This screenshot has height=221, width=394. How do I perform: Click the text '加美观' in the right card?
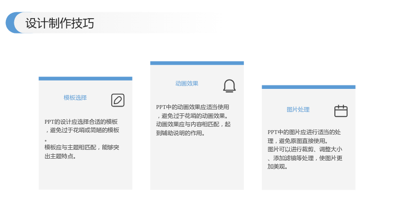pos(276,166)
